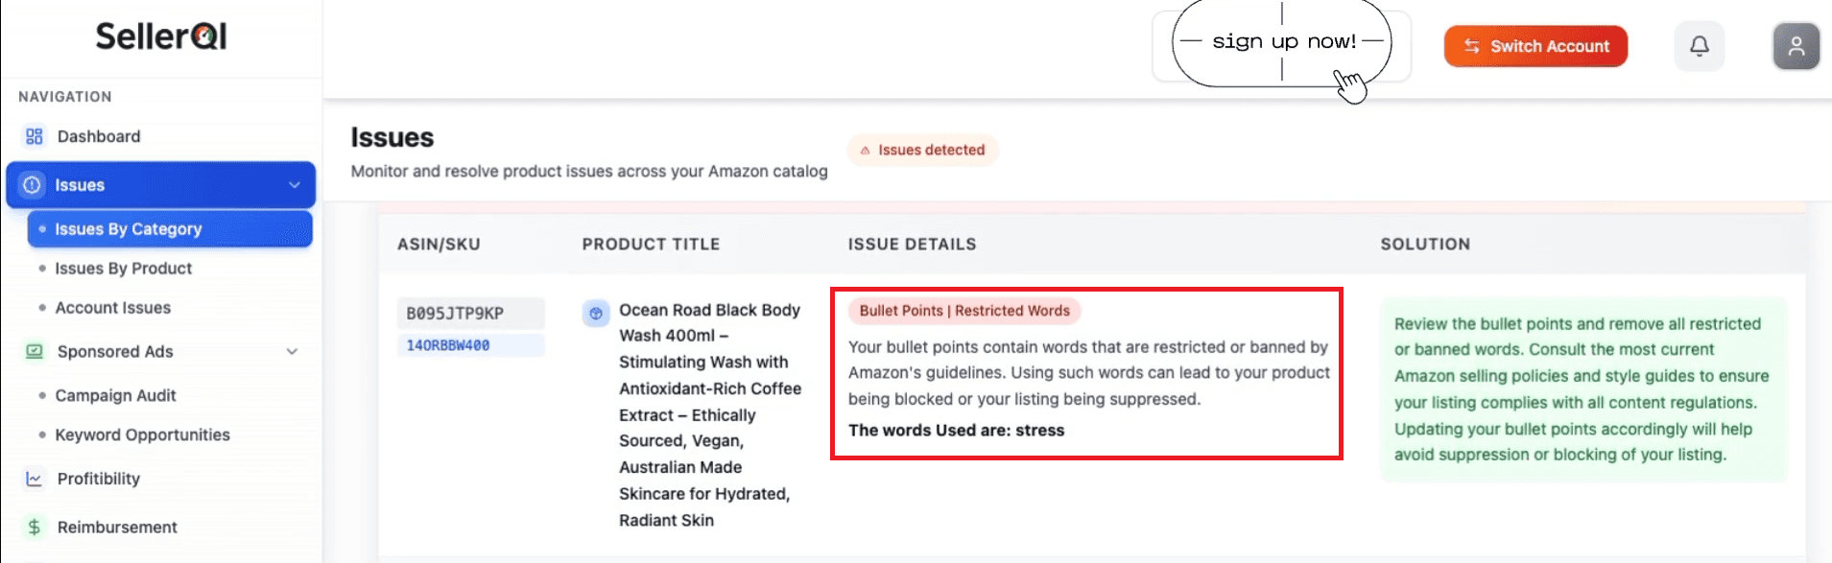The image size is (1832, 563).
Task: Click the SKU badge 140RBBW400
Action: coord(470,344)
